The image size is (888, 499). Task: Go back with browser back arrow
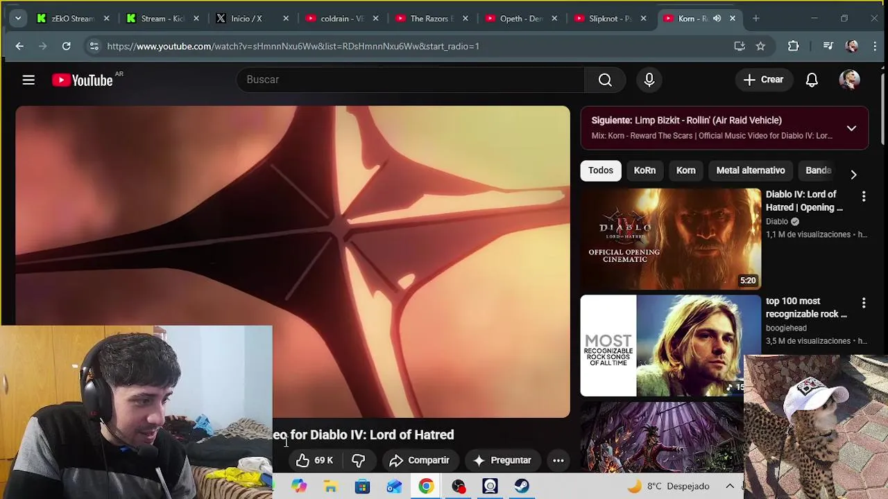pyautogui.click(x=19, y=46)
